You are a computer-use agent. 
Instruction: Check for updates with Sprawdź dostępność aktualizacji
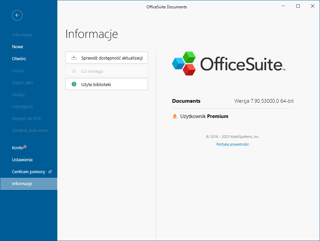tap(107, 58)
